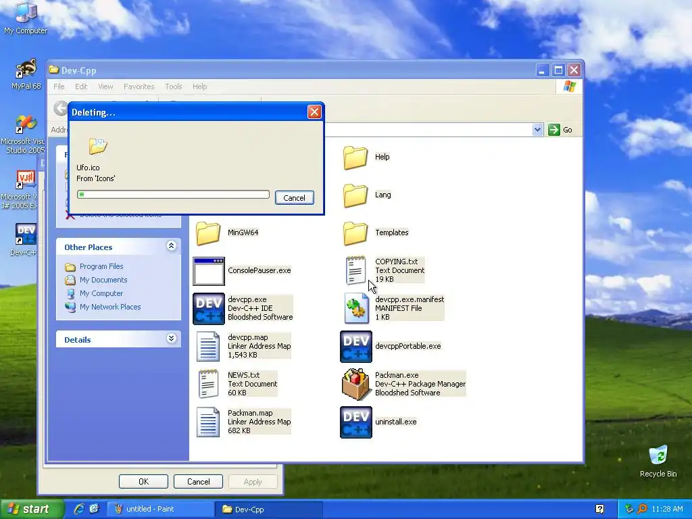This screenshot has height=519, width=692.
Task: Cancel the deleting operation
Action: pos(295,198)
